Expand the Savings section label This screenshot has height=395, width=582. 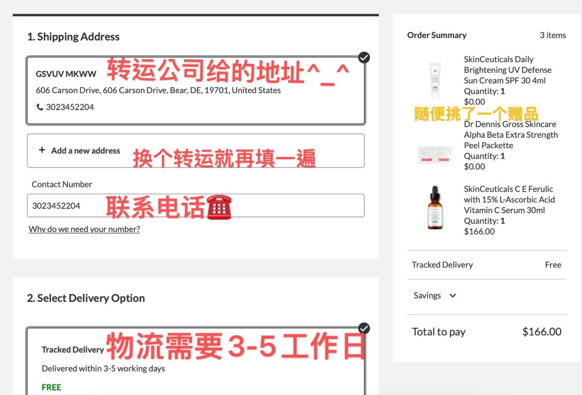click(x=427, y=296)
